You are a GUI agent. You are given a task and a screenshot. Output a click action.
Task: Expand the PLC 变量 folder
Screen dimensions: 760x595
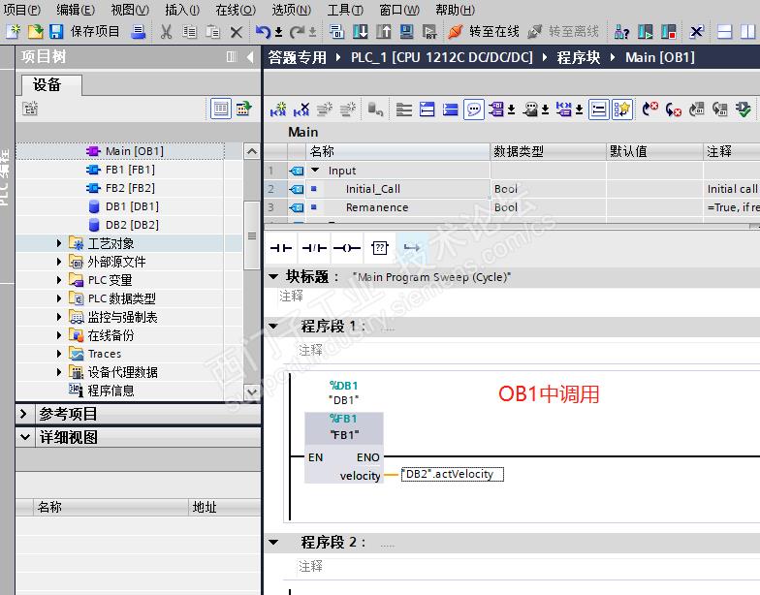58,280
